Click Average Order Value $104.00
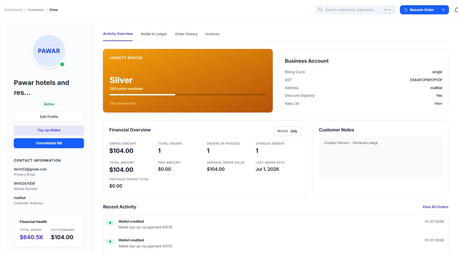 tap(216, 169)
